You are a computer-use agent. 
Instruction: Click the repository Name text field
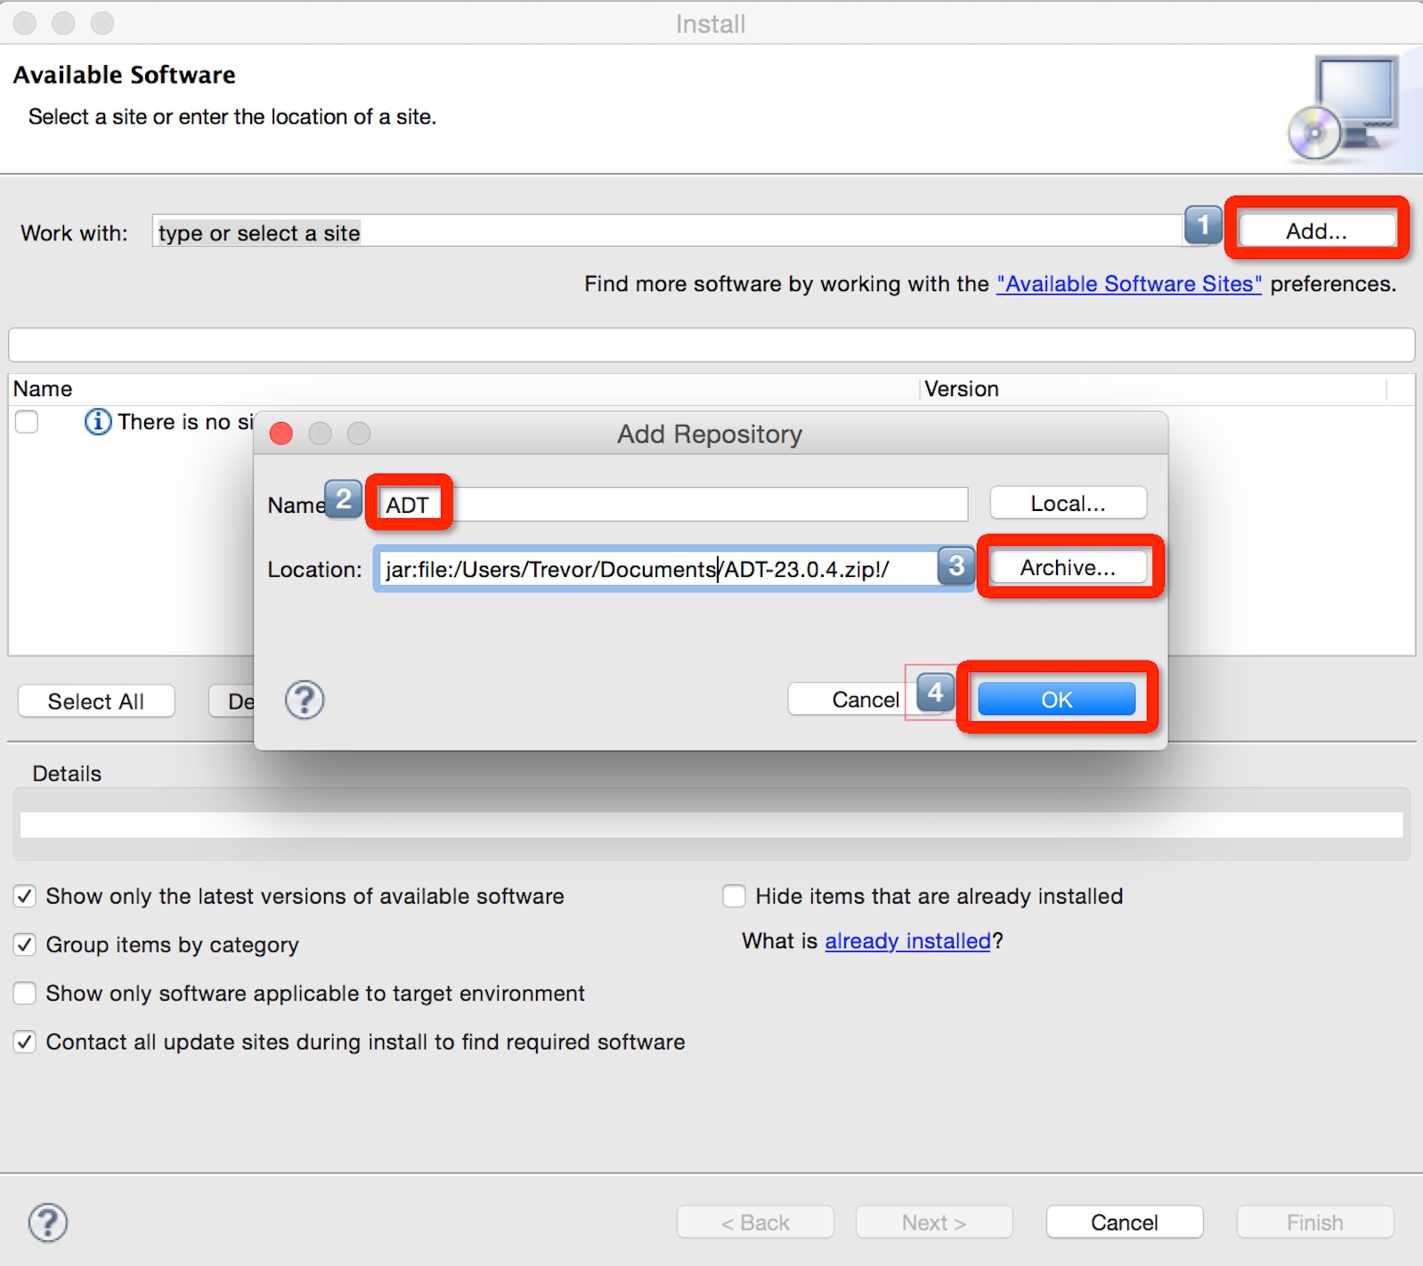click(x=703, y=505)
